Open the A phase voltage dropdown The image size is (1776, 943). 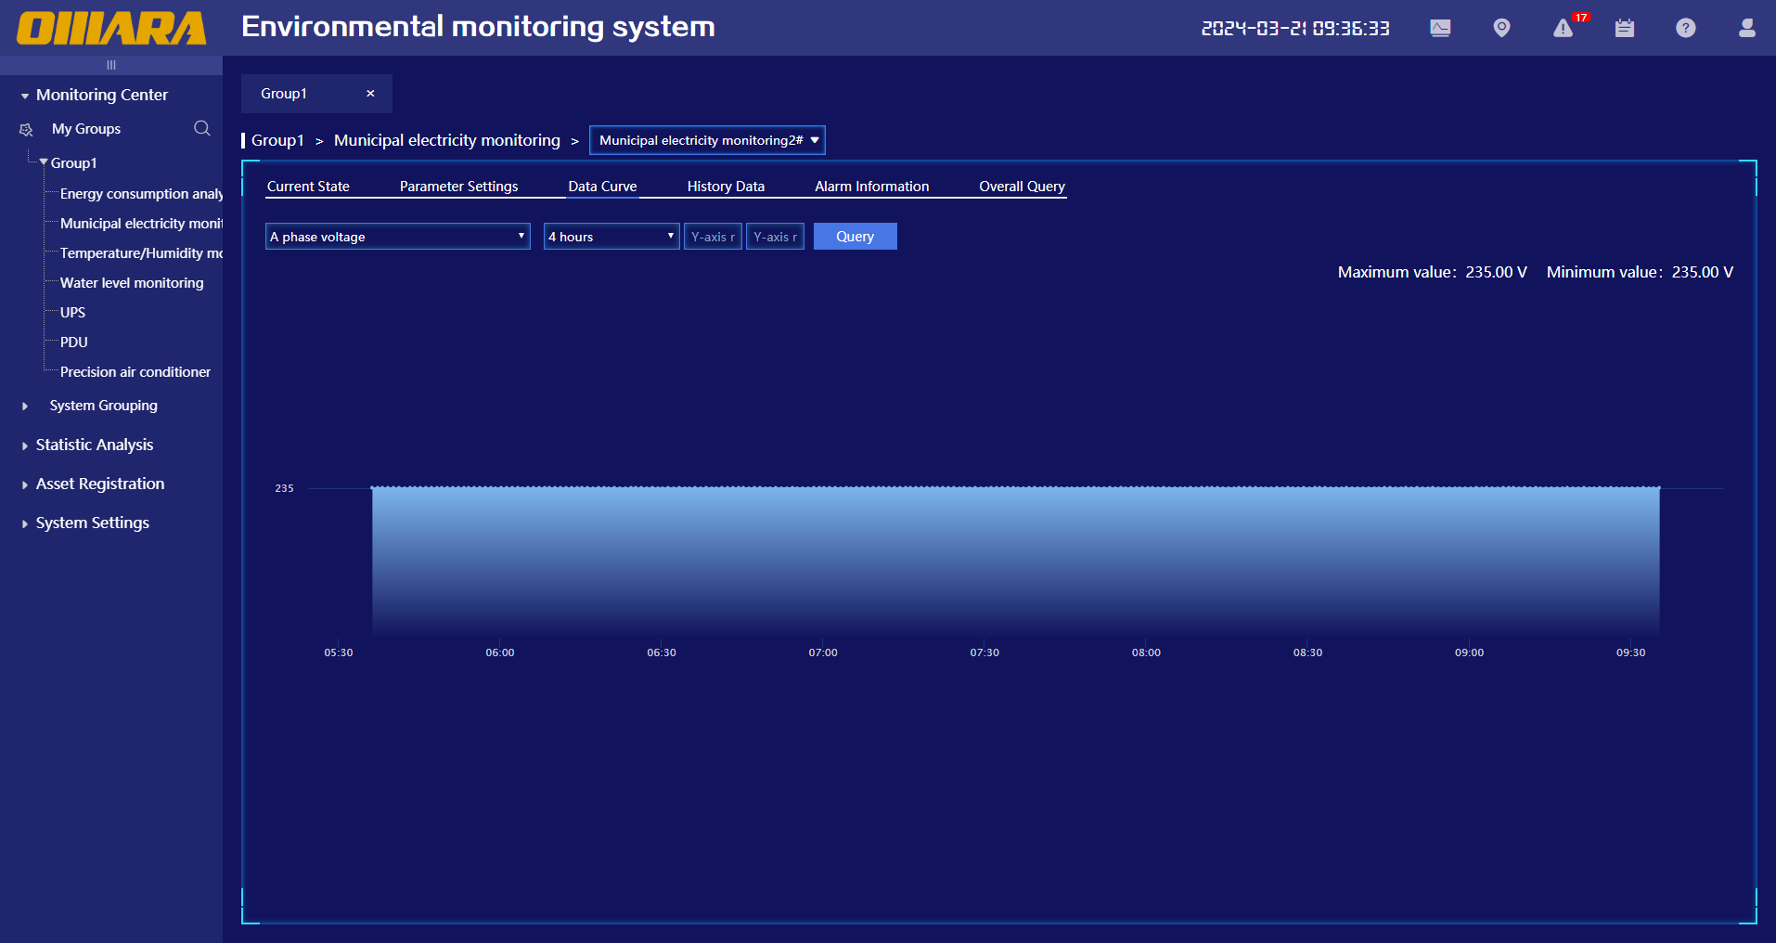pyautogui.click(x=397, y=237)
